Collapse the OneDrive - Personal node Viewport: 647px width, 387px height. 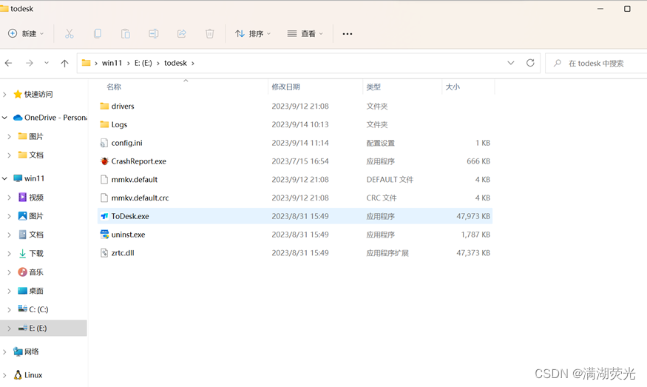pyautogui.click(x=4, y=118)
